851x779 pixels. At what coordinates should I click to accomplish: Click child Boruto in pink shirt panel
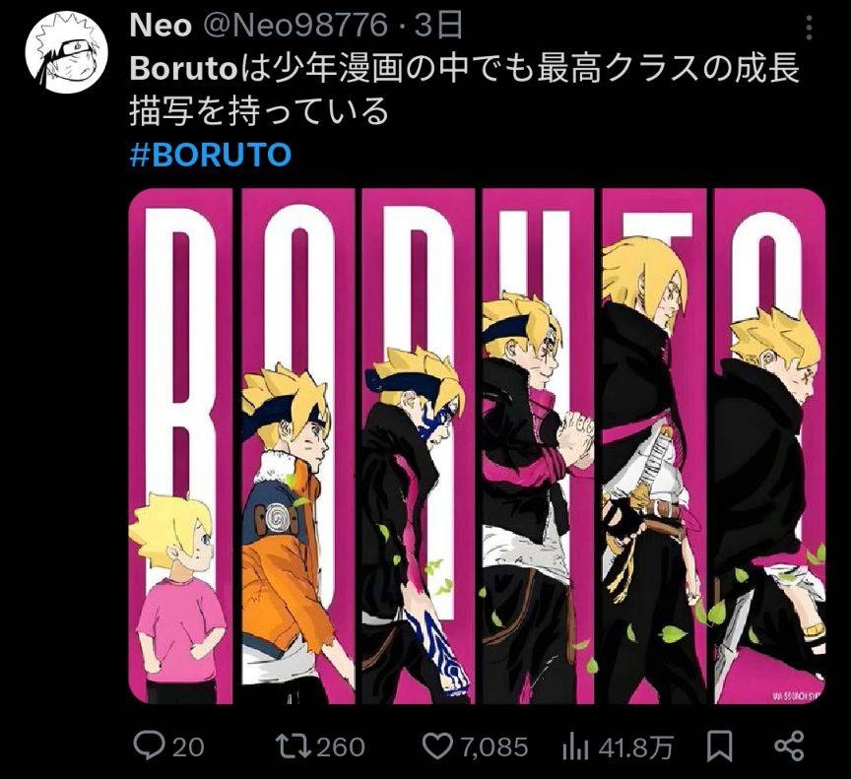click(180, 446)
